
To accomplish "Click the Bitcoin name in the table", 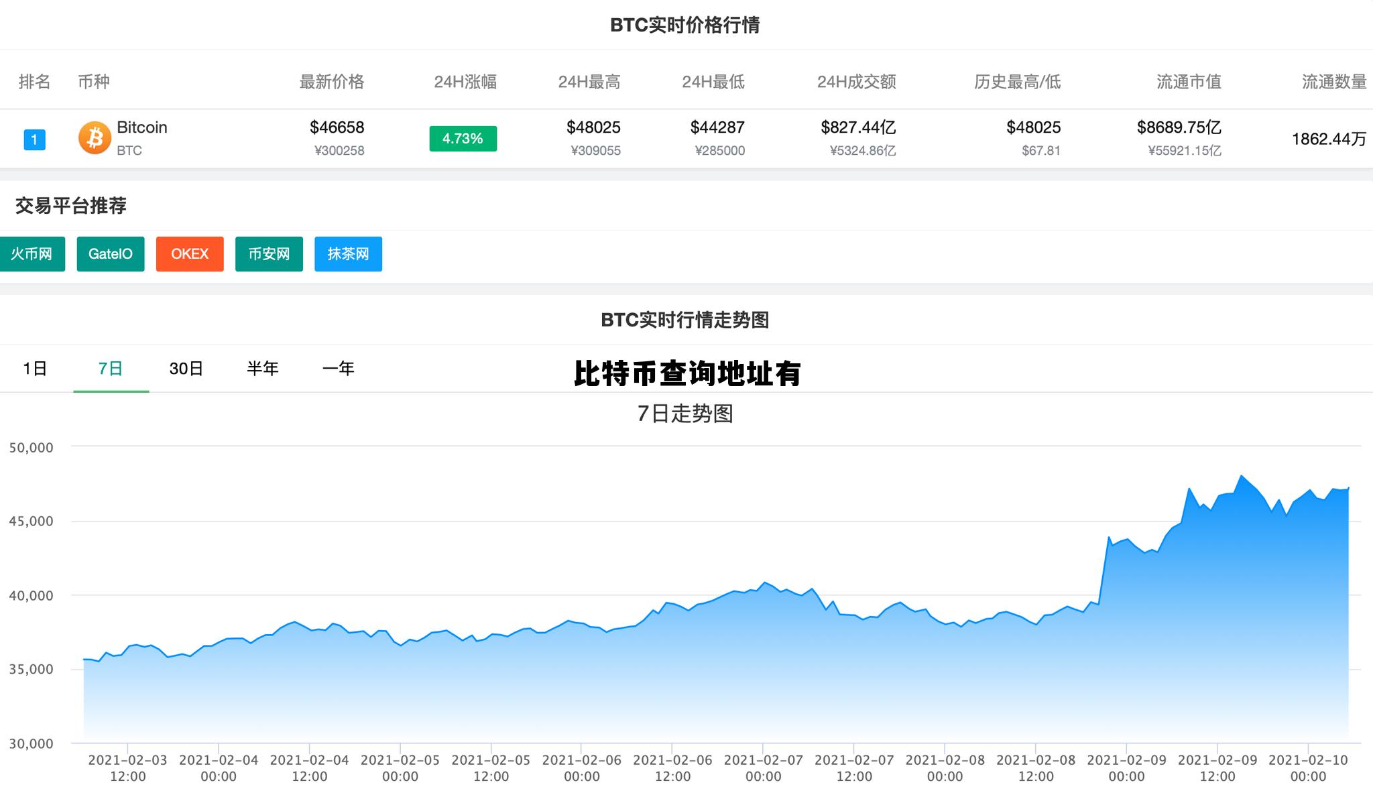I will point(141,127).
